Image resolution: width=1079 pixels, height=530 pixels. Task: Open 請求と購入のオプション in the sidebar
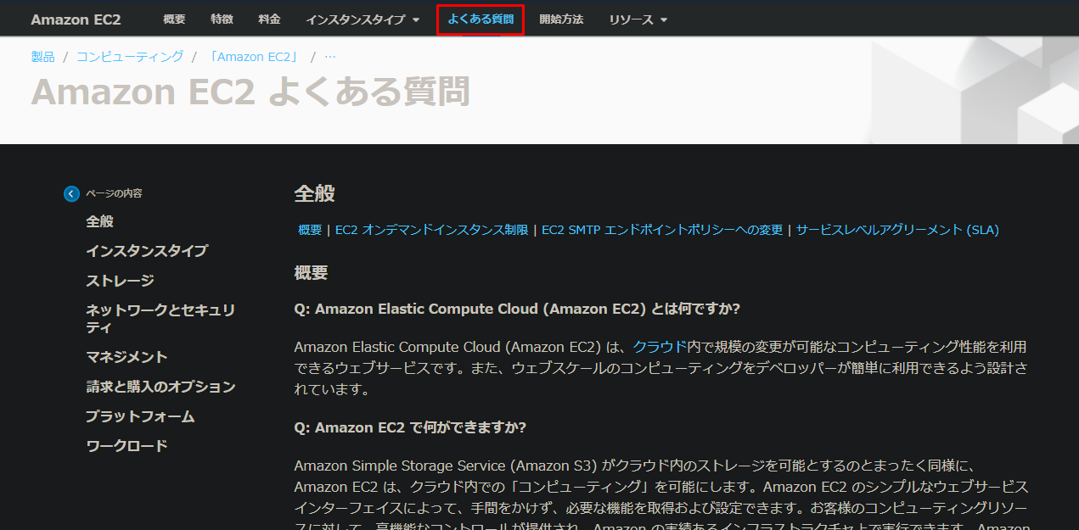pos(160,387)
